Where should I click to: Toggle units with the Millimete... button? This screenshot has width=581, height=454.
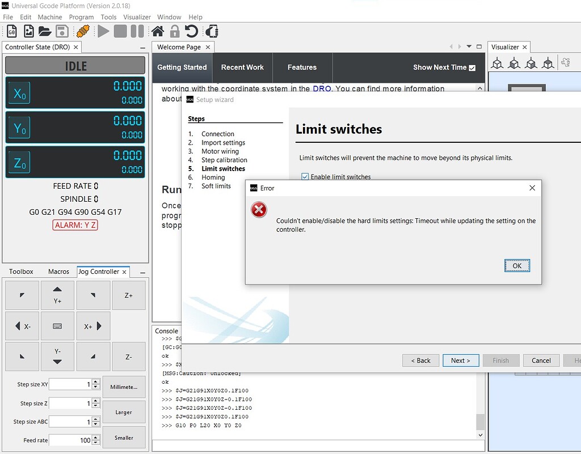click(124, 387)
